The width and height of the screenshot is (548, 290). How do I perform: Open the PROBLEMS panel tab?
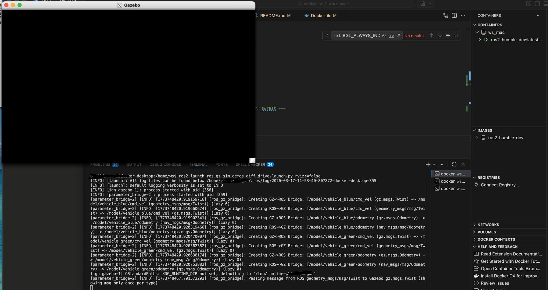tap(100, 164)
